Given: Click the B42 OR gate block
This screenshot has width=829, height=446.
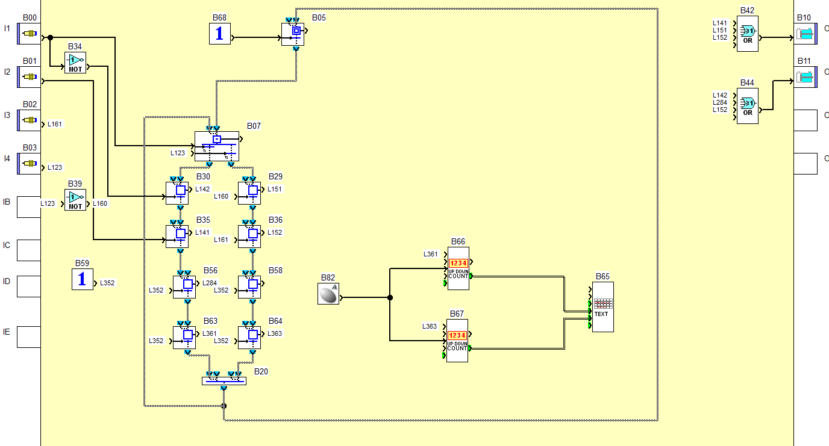Looking at the screenshot, I should (748, 34).
